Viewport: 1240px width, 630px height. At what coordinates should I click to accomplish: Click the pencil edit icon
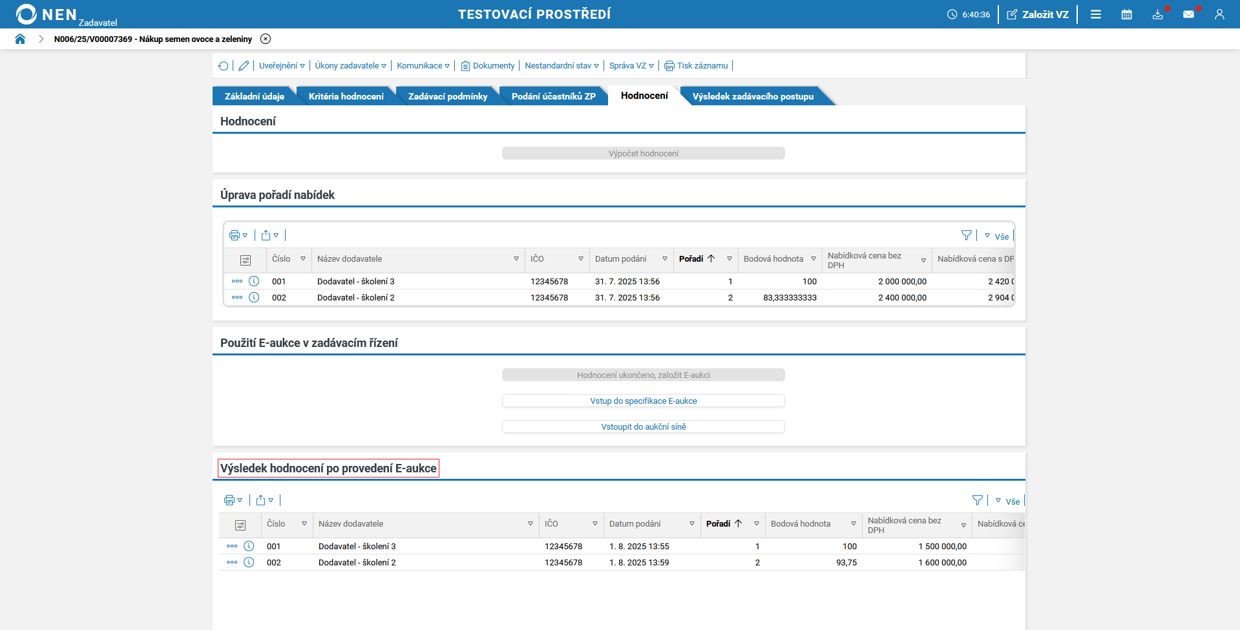click(244, 66)
